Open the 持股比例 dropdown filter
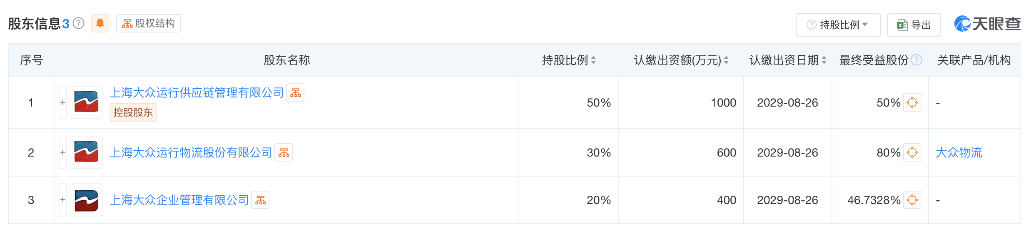Viewport: 1031px width, 239px height. click(838, 25)
